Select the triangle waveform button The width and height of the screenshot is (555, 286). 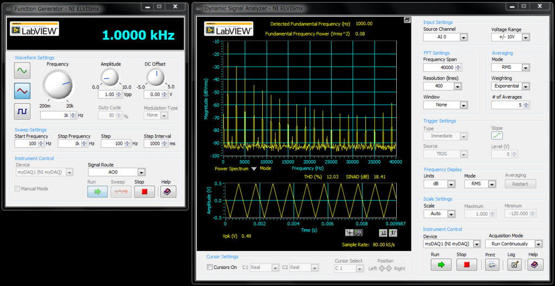point(22,91)
